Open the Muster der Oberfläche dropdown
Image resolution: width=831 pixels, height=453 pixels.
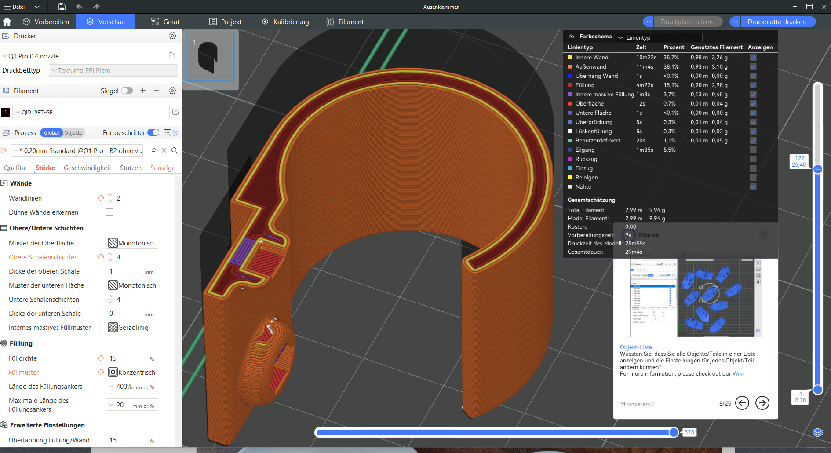click(132, 243)
